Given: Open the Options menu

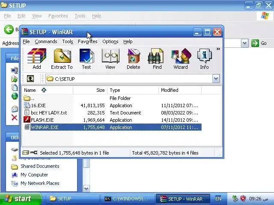Looking at the screenshot, I should [x=110, y=41].
